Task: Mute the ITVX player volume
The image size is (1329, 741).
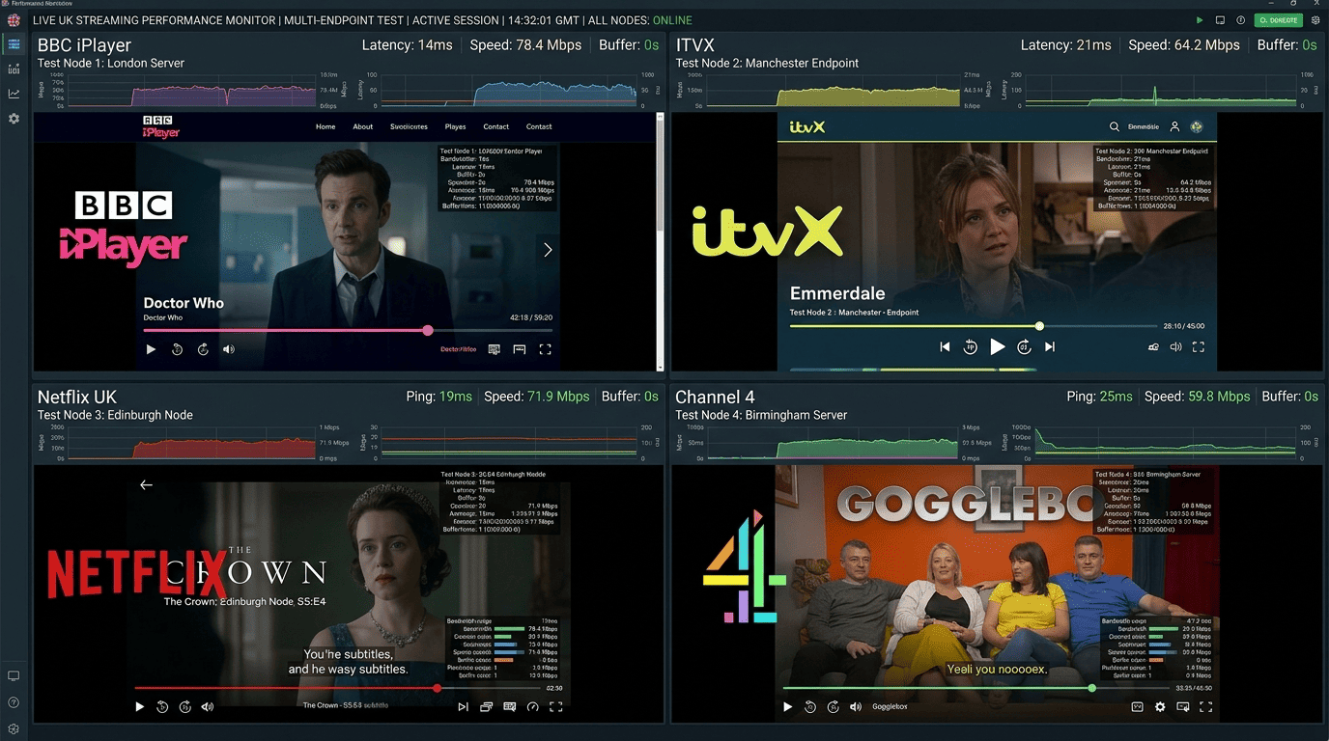Action: coord(1175,346)
